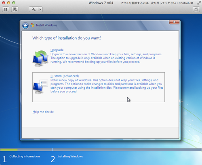This screenshot has height=165, width=202.
Task: Click the green setup progress bar
Action: tap(9, 150)
